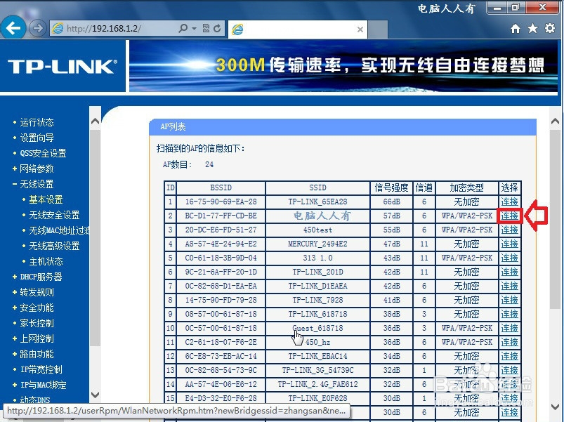This screenshot has height=422, width=564.
Task: Select 无线安全设置 submenu item
Action: pos(54,215)
